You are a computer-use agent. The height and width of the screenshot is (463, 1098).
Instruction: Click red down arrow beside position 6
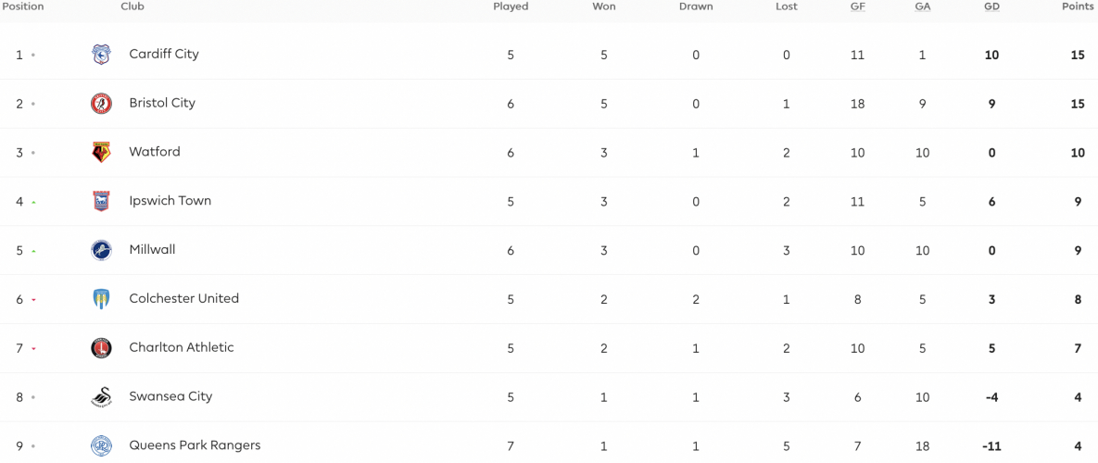pos(33,300)
